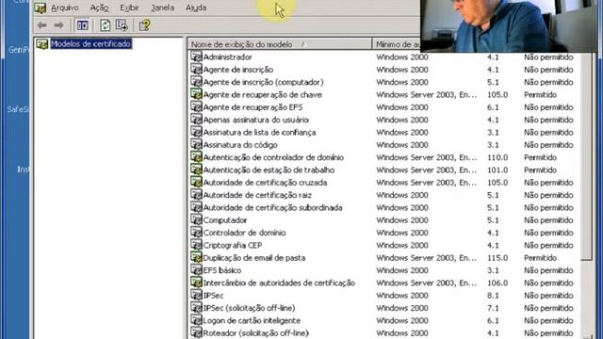
Task: Click the console icon beside Arquivo
Action: click(x=41, y=8)
